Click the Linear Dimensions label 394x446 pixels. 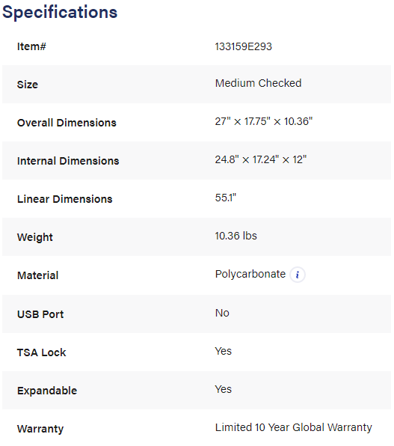point(65,199)
